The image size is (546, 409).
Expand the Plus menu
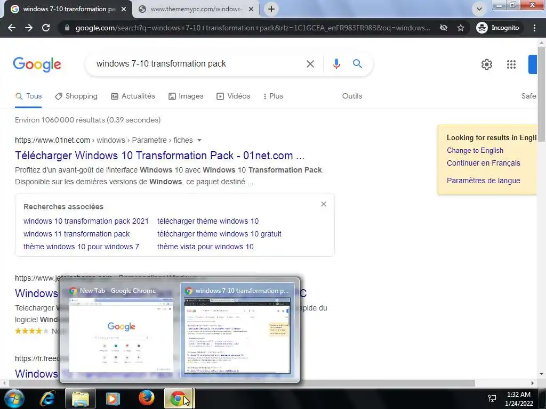pos(274,96)
